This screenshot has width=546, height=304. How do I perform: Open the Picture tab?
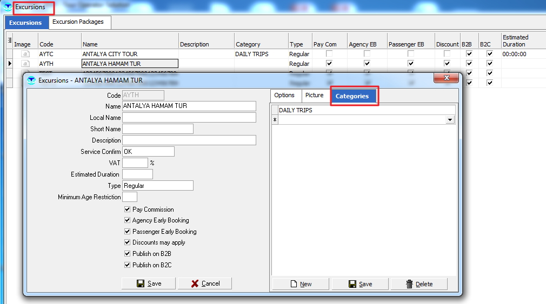pos(314,96)
